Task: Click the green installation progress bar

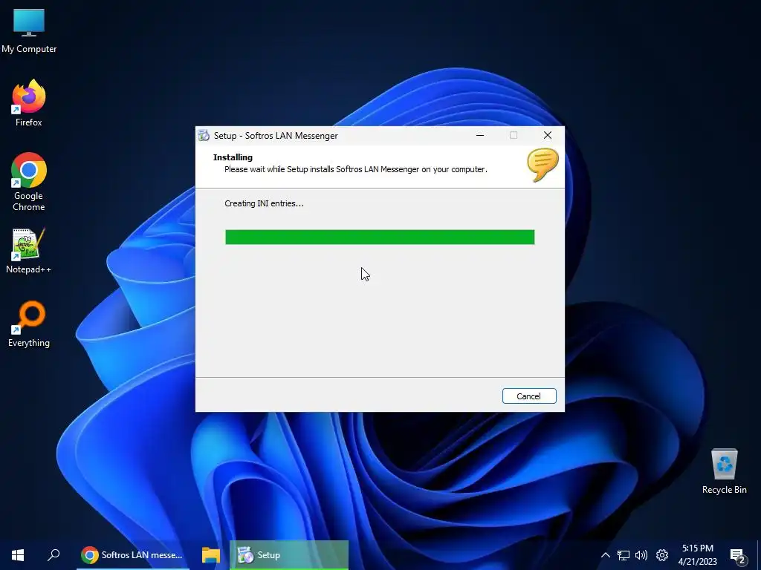Action: point(380,237)
